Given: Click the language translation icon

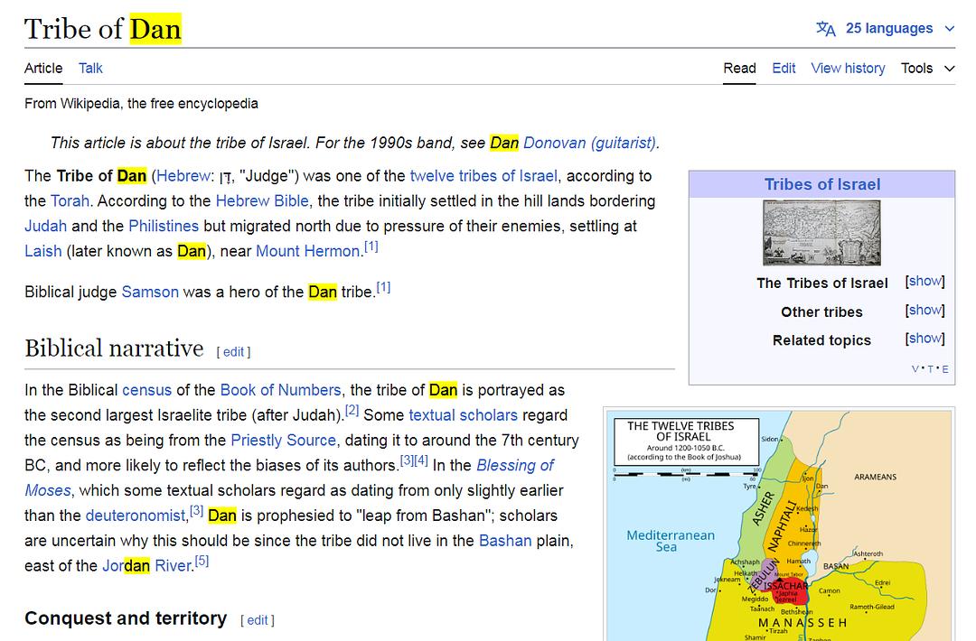Looking at the screenshot, I should pyautogui.click(x=825, y=29).
